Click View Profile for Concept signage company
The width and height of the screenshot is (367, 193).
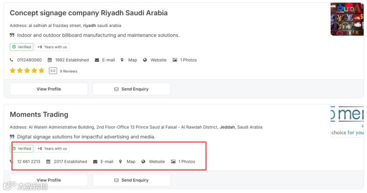click(49, 89)
